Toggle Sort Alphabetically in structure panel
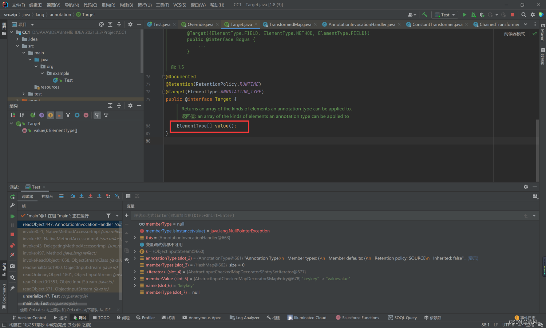The image size is (546, 328). (21, 115)
